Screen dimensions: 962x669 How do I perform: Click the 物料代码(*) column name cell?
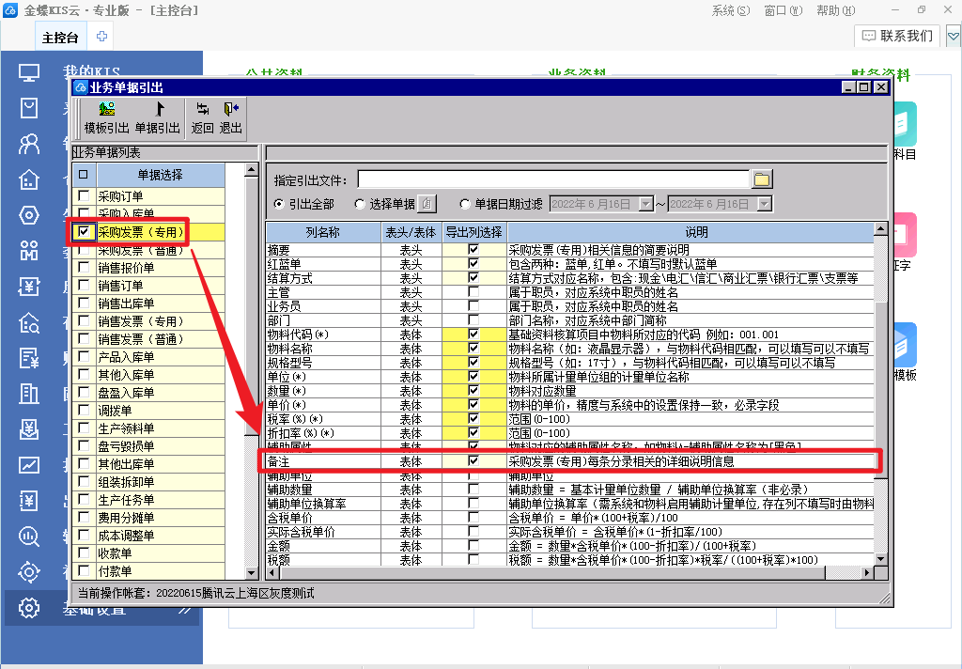[323, 334]
